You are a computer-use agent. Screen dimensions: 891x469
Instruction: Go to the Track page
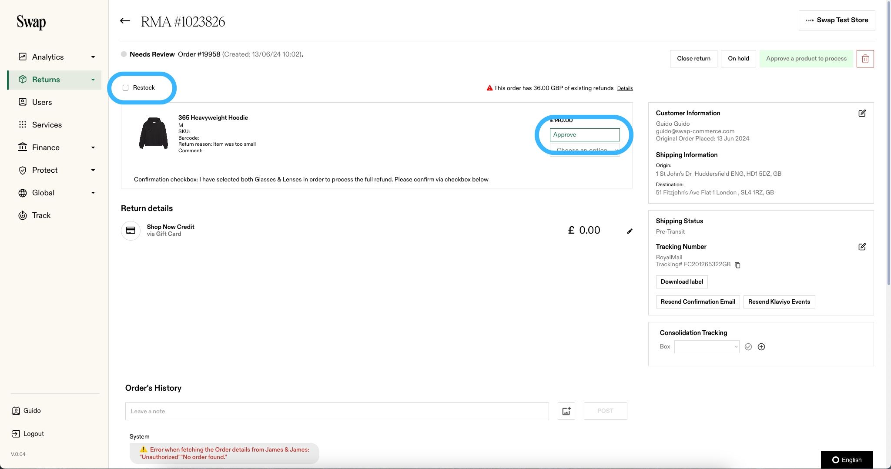(x=41, y=215)
